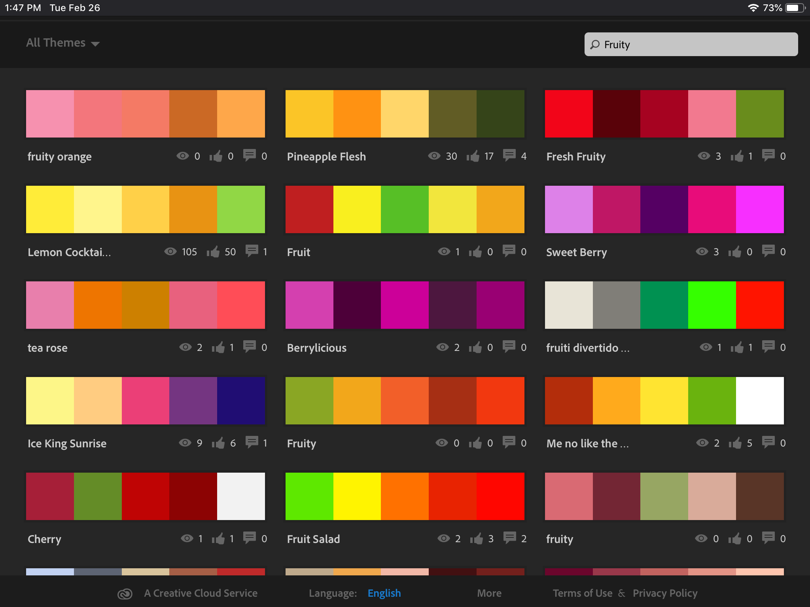Open comments for Fruit Salad

click(510, 537)
